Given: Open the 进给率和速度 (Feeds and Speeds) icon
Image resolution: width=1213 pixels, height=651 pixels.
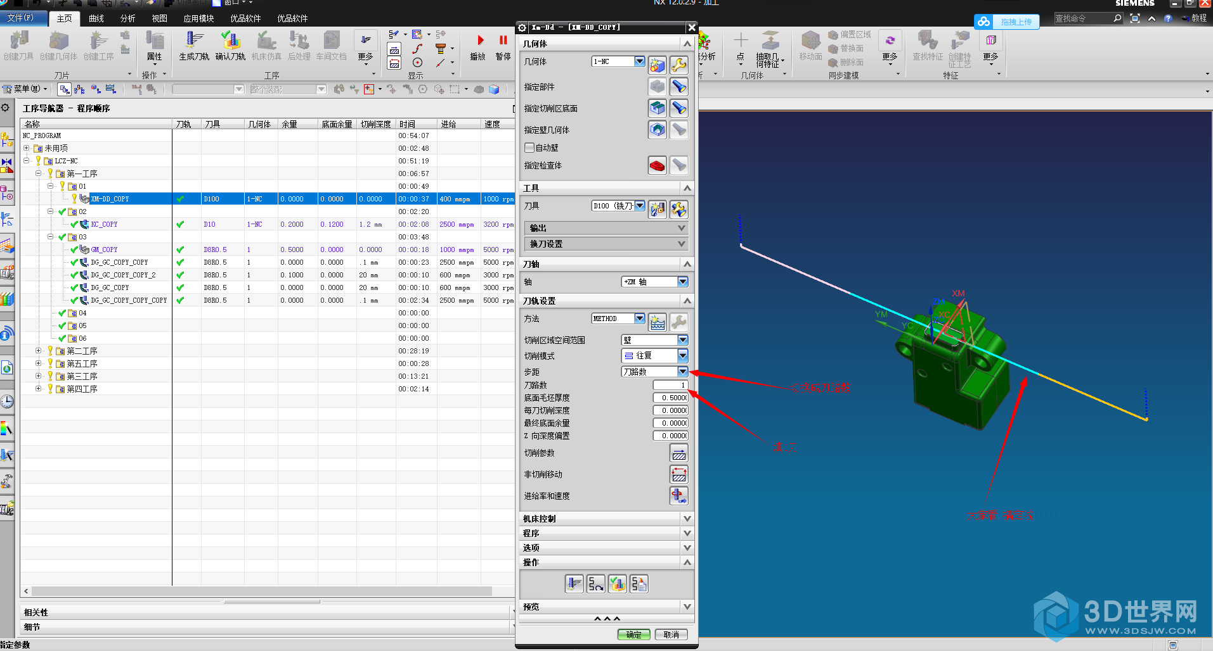Looking at the screenshot, I should (x=679, y=496).
